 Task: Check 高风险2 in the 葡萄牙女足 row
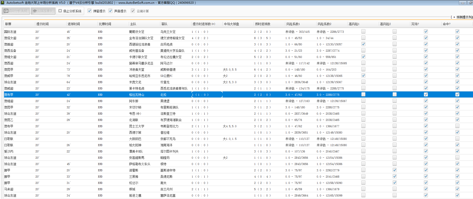pos(394,31)
